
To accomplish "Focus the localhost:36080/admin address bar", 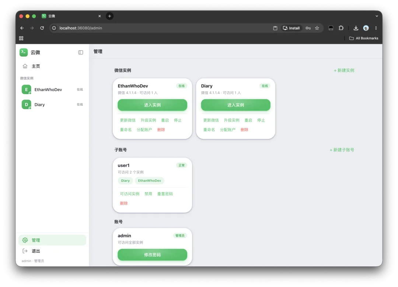I will point(163,28).
